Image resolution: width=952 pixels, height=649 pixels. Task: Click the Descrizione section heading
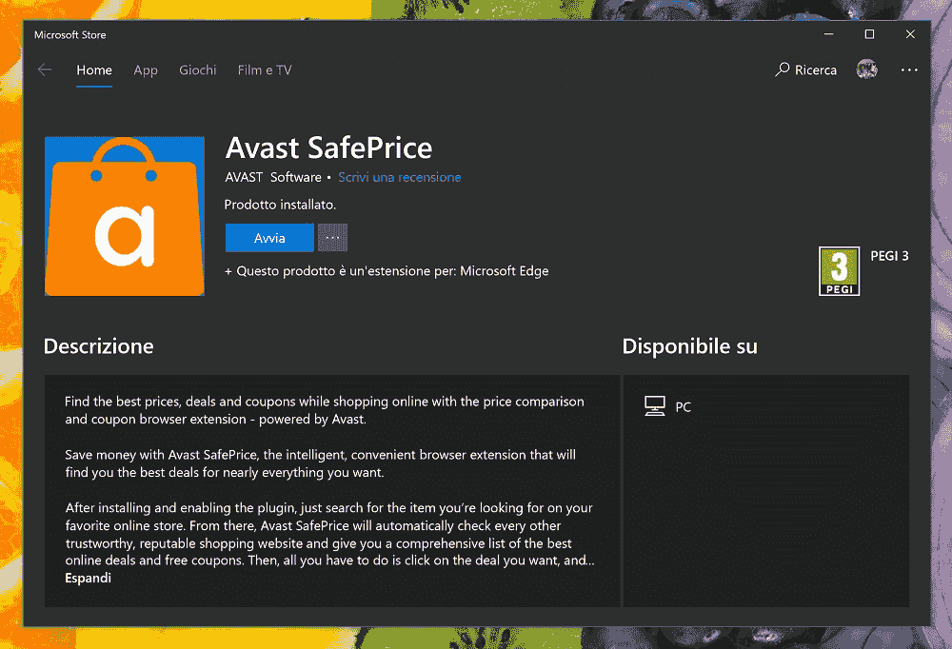pos(98,345)
